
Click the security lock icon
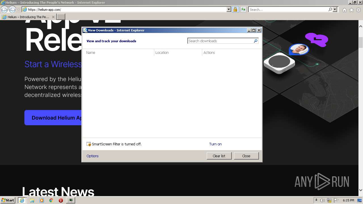(235, 10)
